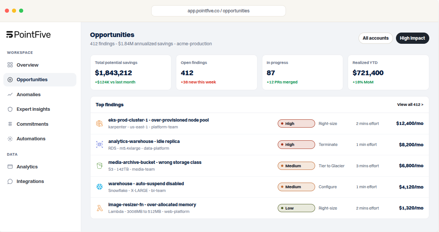Click the Anomalies trend-line icon

pos(10,95)
